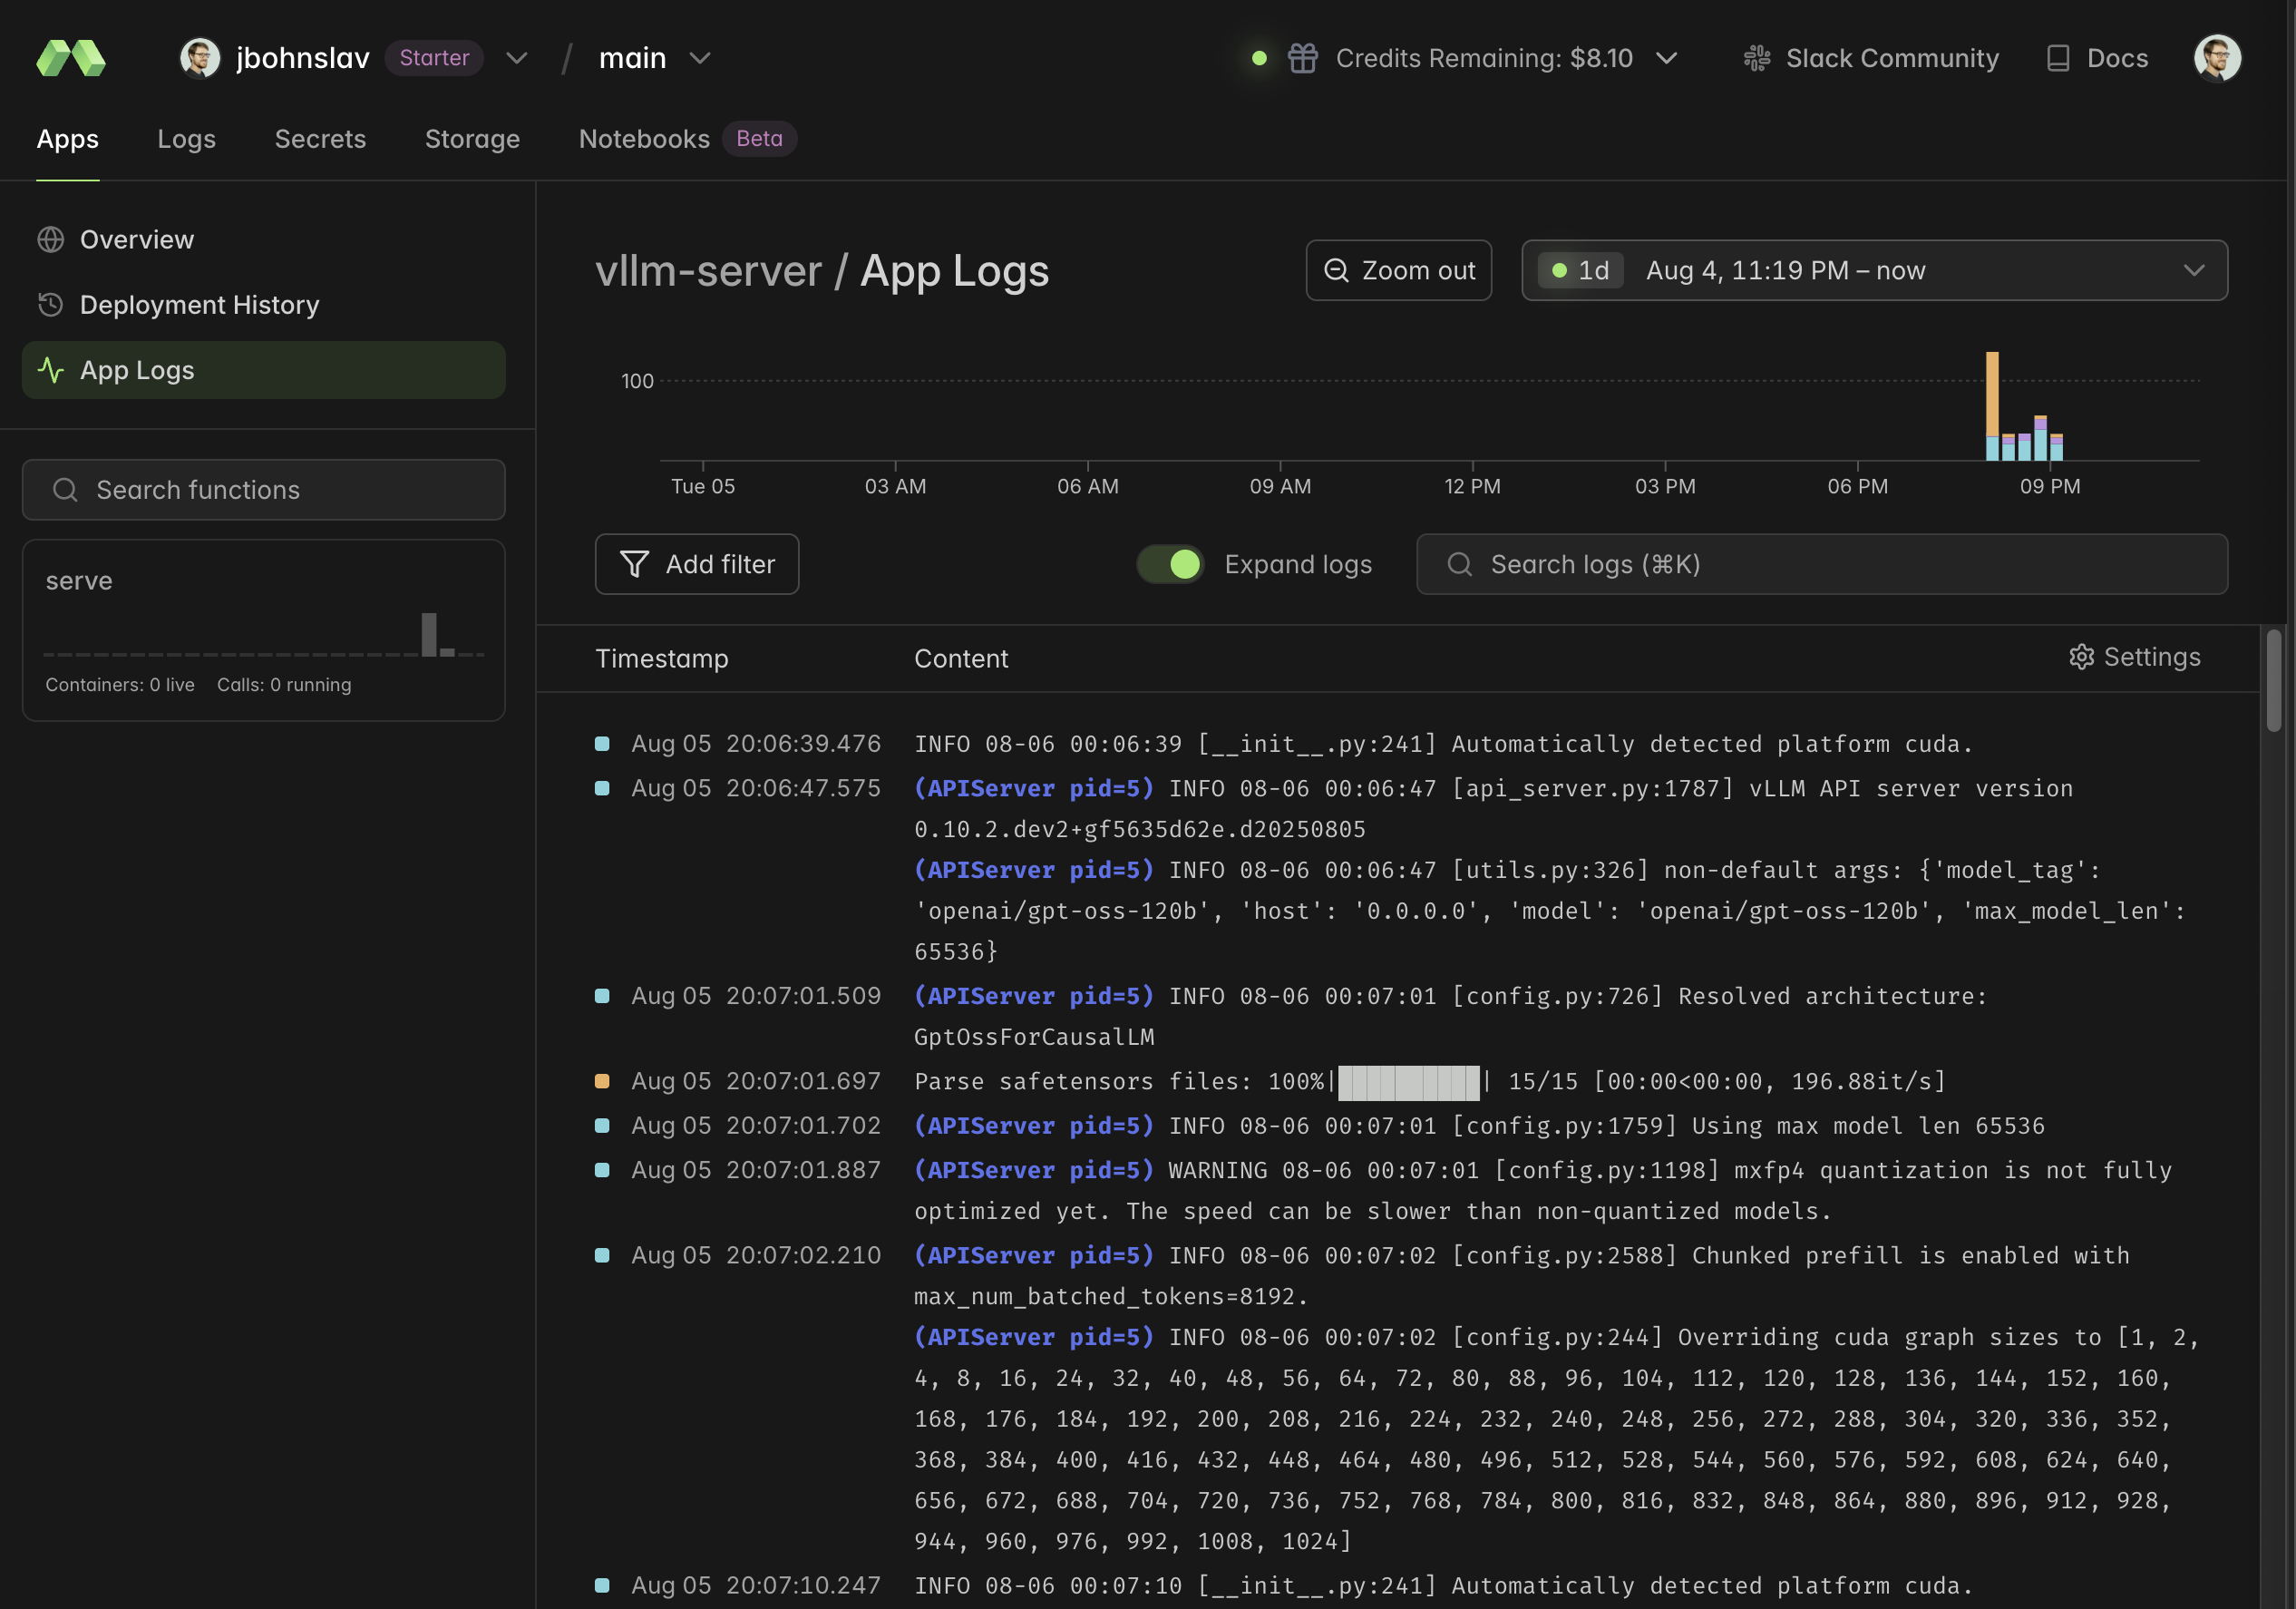Click the serve card activity sparkline
Viewport: 2296px width, 1609px height.
click(x=264, y=635)
